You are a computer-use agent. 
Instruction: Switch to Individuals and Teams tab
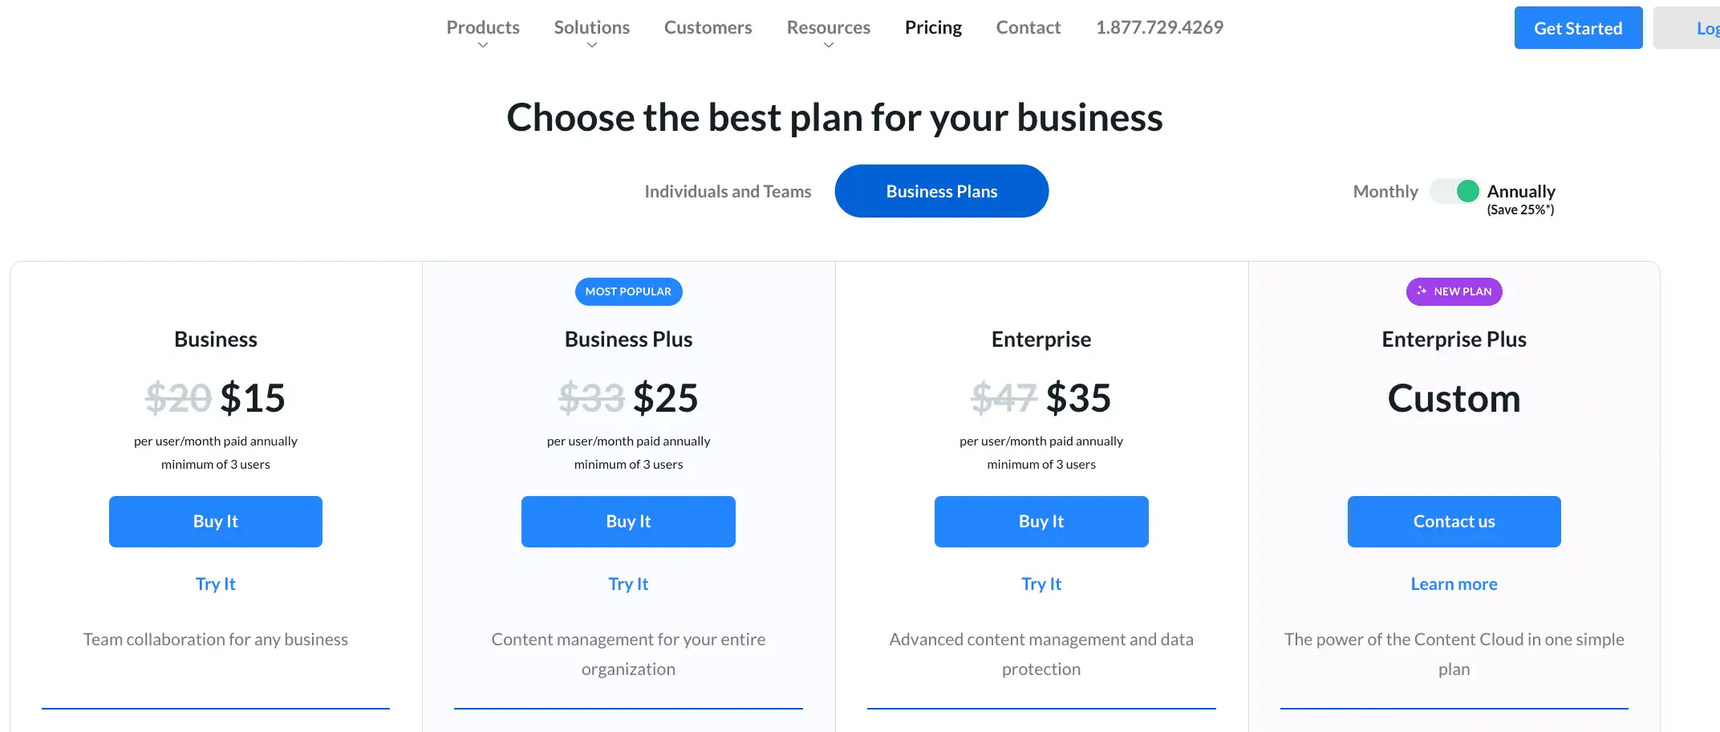pos(728,191)
